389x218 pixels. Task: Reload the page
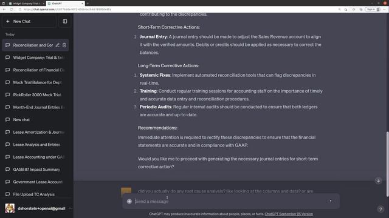pos(12,10)
